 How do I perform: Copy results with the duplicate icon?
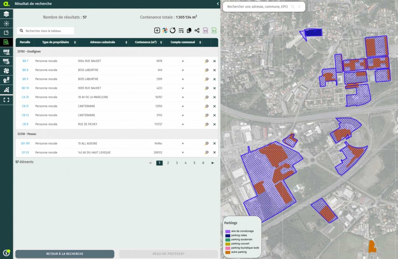(189, 31)
